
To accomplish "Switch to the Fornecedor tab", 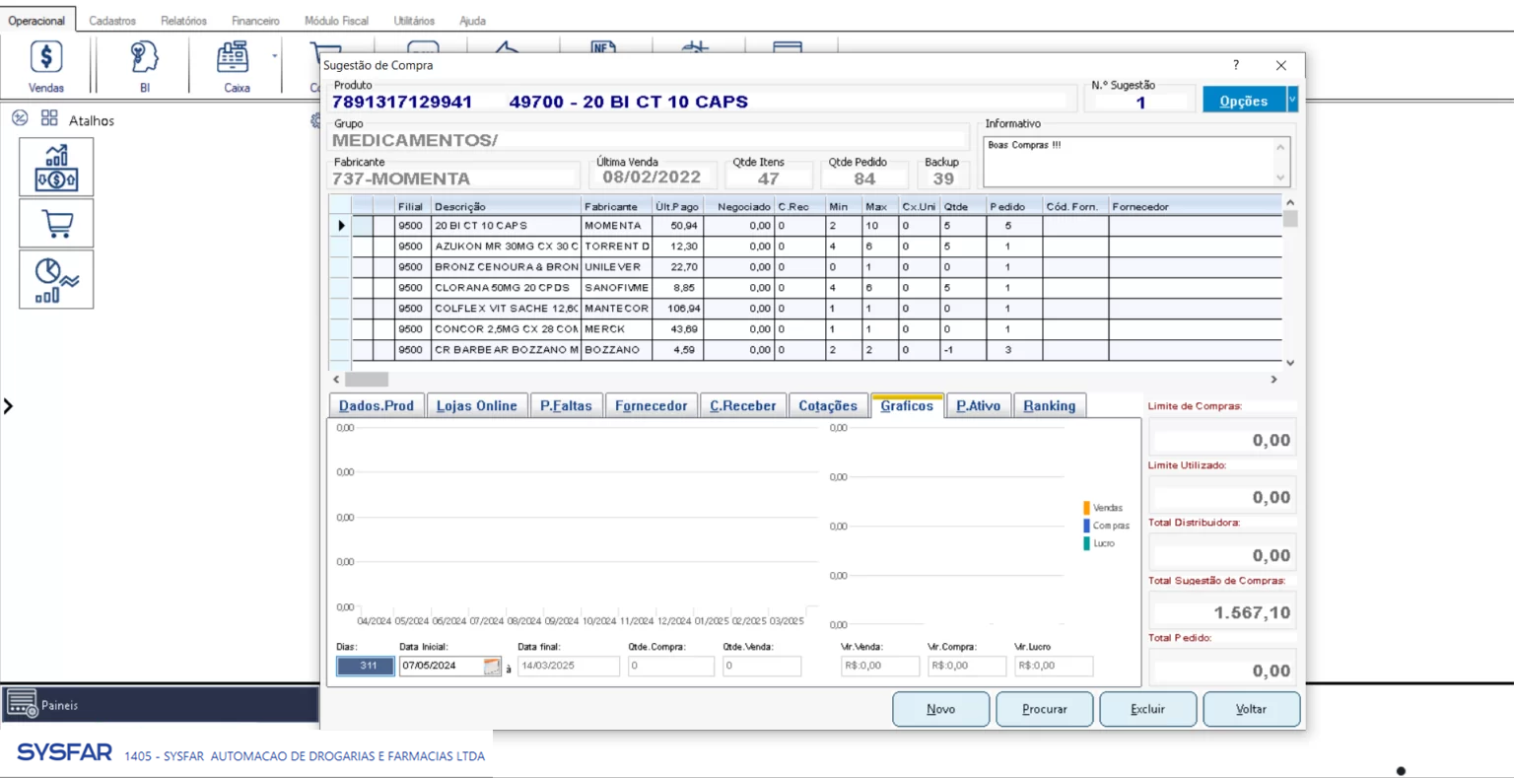I will pos(651,405).
